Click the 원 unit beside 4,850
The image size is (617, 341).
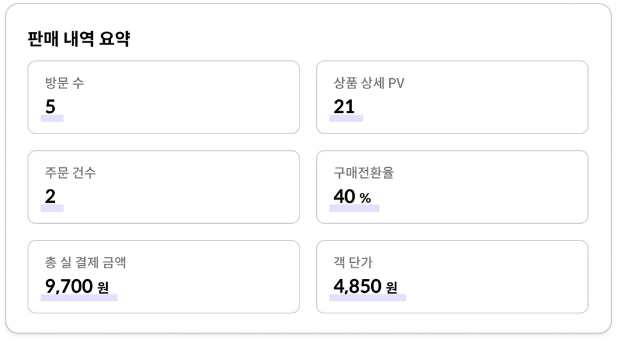tap(392, 287)
